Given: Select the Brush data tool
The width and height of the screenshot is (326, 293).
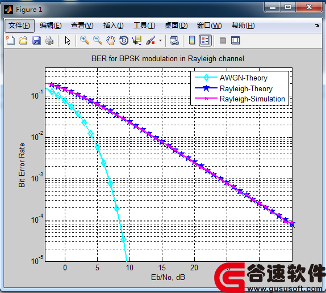Looking at the screenshot, I should coord(151,40).
